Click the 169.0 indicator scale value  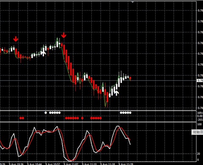[x=200, y=113]
